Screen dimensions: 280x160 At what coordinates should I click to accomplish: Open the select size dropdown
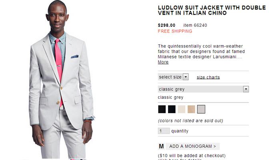coord(173,77)
